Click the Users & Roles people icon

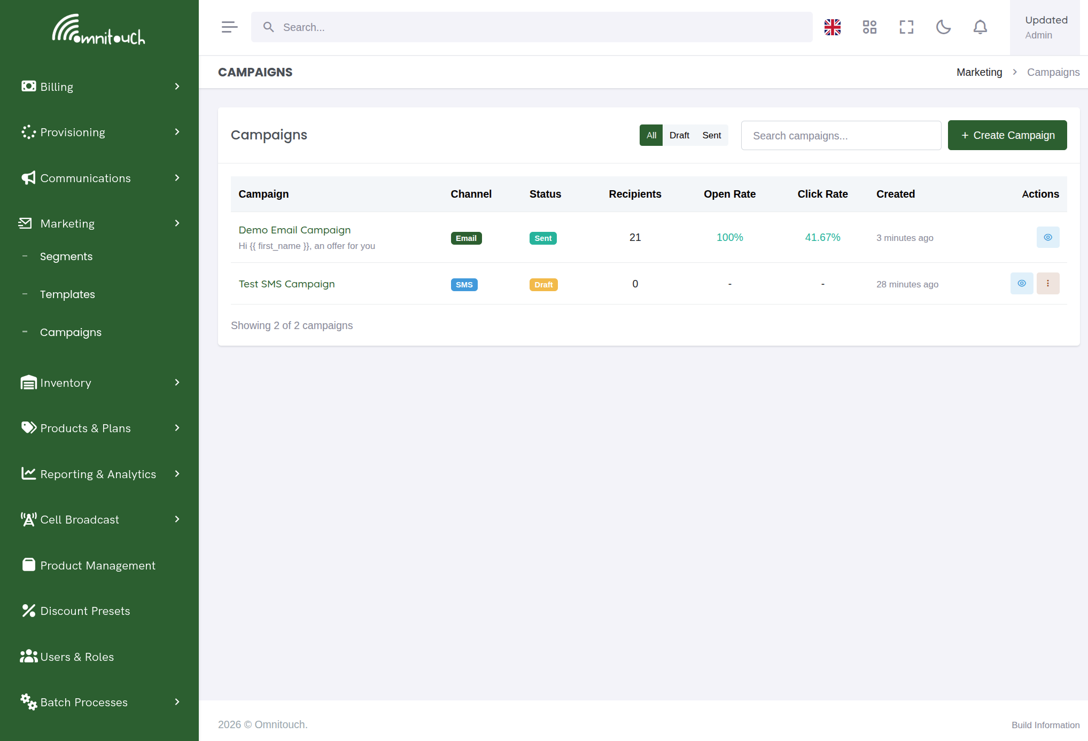coord(29,657)
